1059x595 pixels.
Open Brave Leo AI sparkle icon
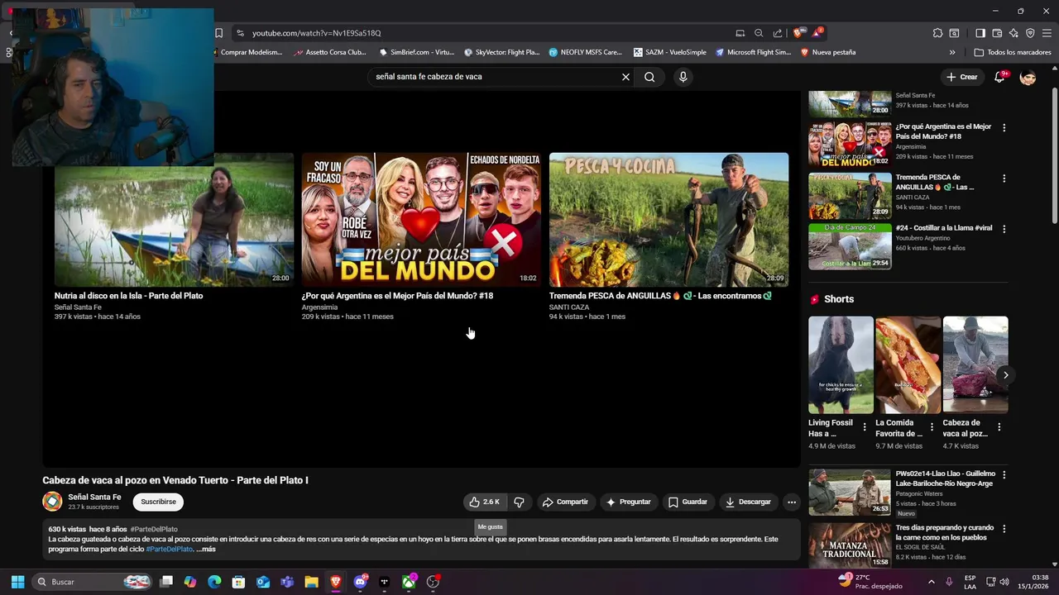click(x=1013, y=33)
